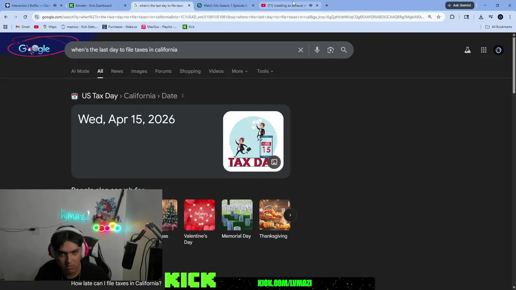516x290 pixels.
Task: Click the US Tax Day breadcrumb
Action: [x=100, y=96]
